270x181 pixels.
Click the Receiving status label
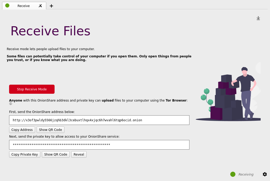tap(246, 175)
